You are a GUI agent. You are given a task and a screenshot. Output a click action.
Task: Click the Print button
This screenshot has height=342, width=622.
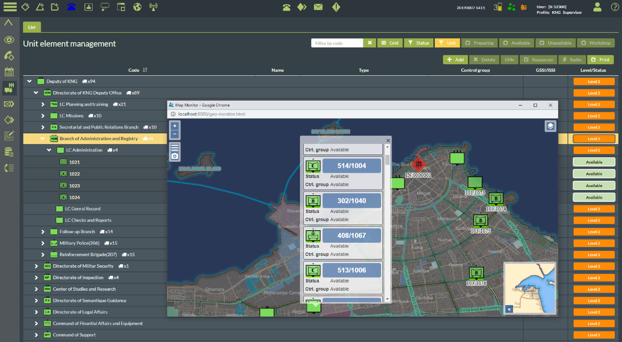(x=600, y=59)
